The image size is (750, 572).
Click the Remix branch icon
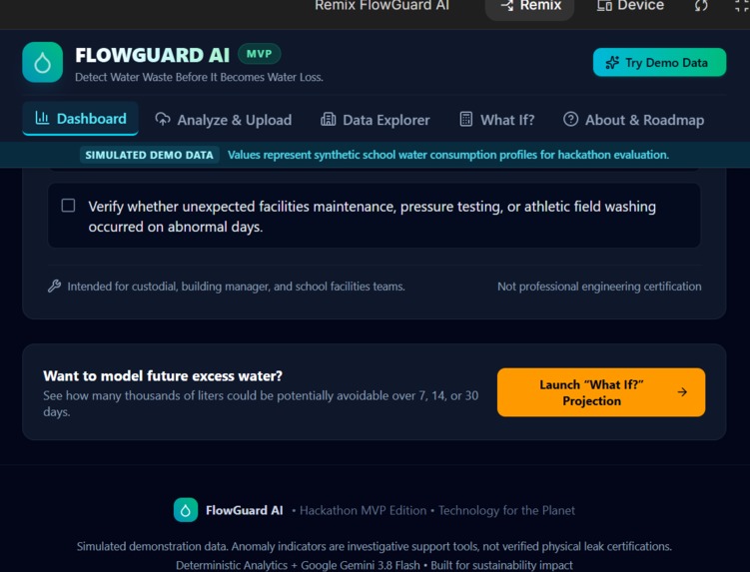coord(507,6)
